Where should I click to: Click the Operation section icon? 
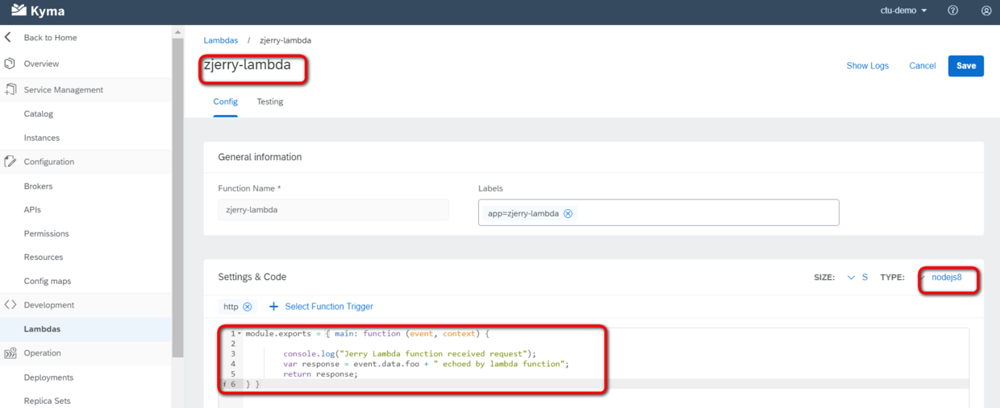10,353
